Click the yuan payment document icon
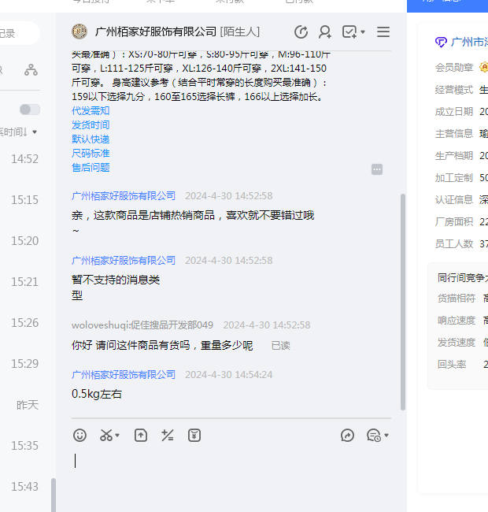Image resolution: width=488 pixels, height=512 pixels. point(194,435)
